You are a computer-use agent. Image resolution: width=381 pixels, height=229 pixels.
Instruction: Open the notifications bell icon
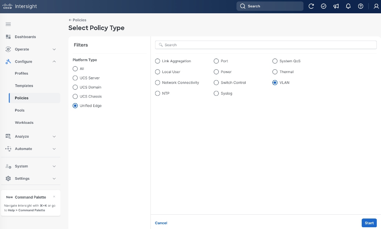click(348, 6)
